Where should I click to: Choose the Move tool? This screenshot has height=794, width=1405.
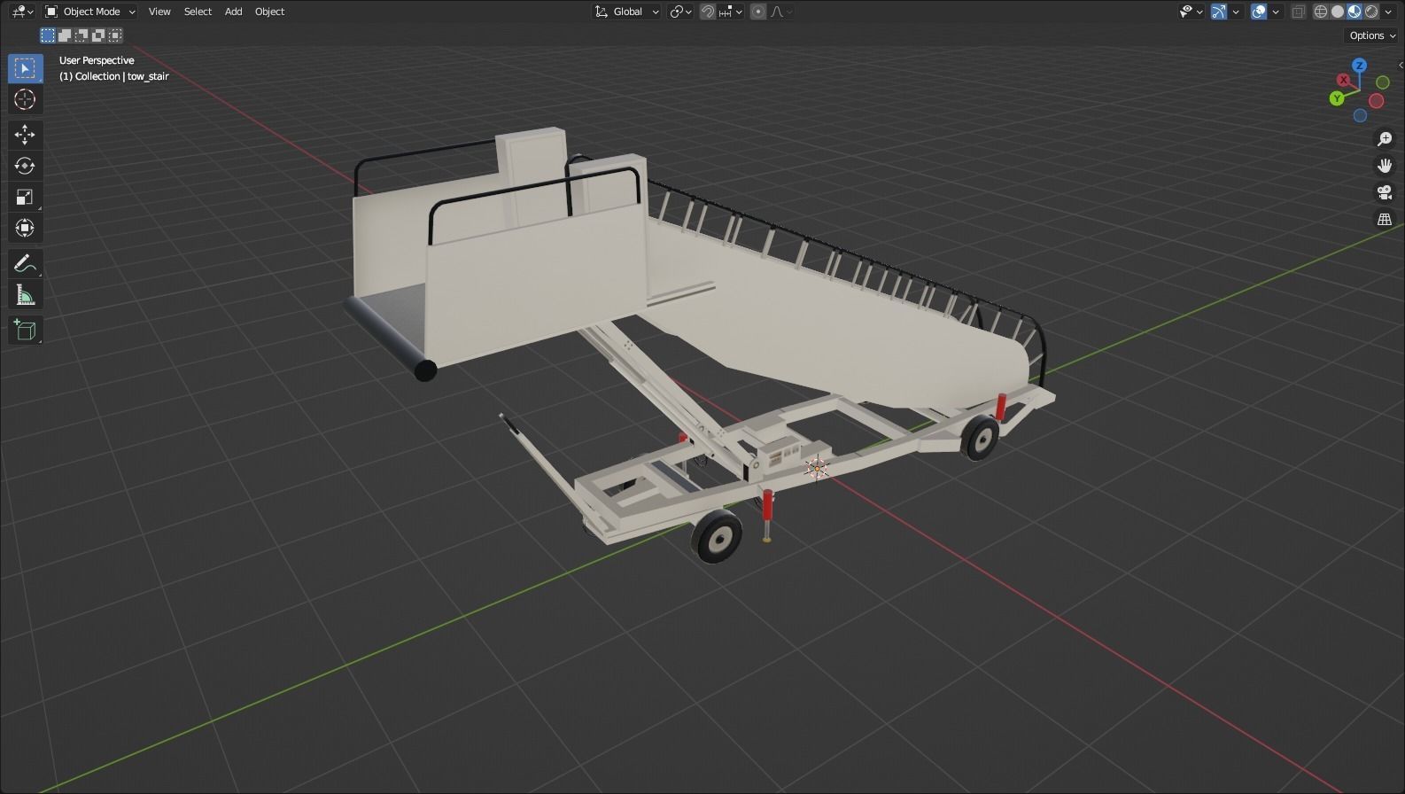tap(25, 134)
